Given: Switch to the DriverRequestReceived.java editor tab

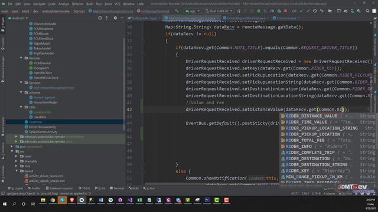Looking at the screenshot, I should (246, 18).
